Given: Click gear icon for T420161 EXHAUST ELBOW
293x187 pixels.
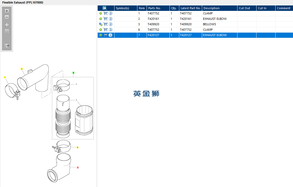Looking at the screenshot, I should click(x=101, y=19).
